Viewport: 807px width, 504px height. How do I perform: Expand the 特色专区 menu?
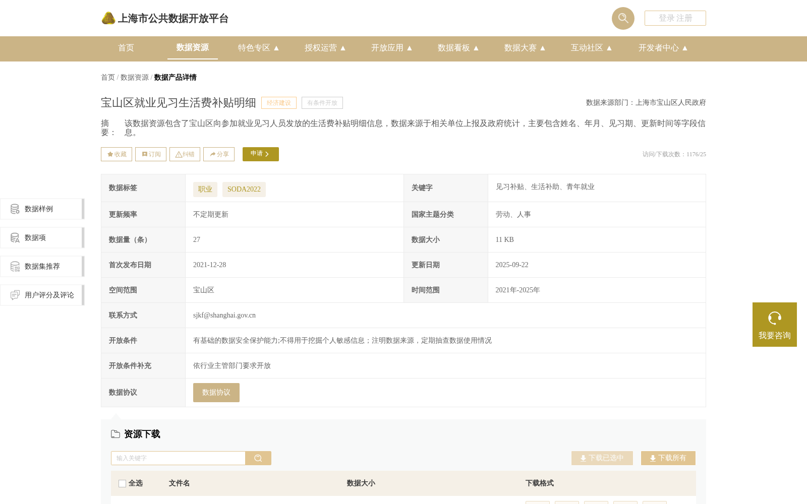coord(259,48)
